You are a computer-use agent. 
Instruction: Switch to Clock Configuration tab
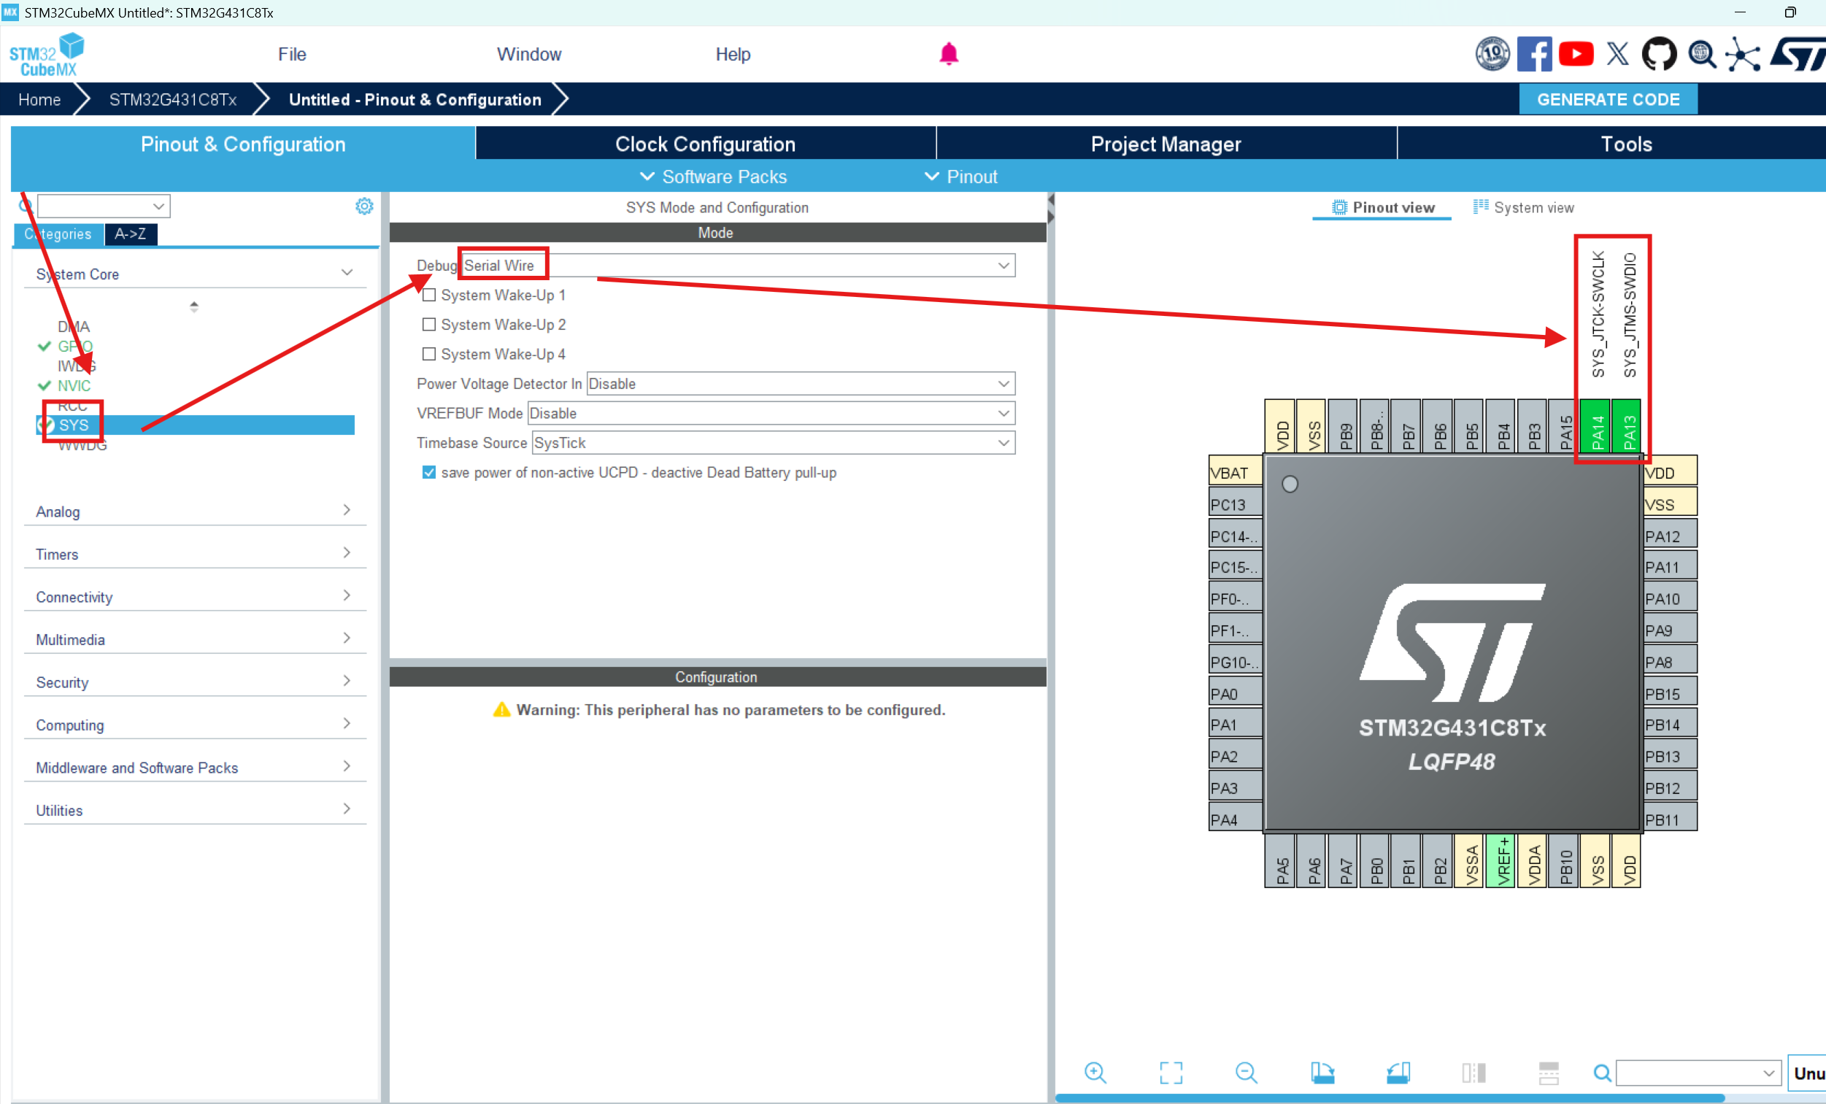706,144
